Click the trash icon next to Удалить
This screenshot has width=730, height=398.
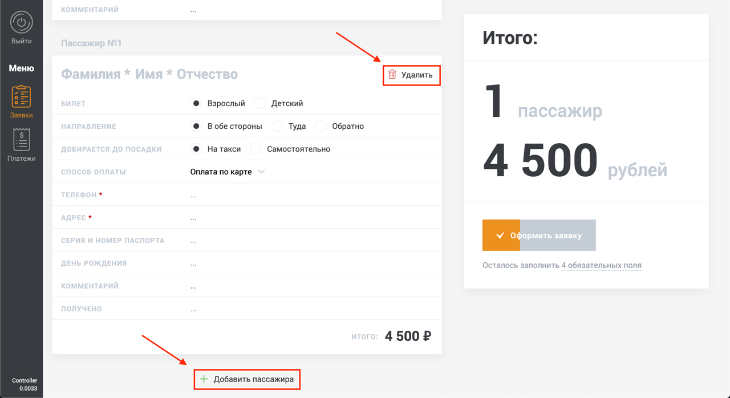[x=392, y=75]
